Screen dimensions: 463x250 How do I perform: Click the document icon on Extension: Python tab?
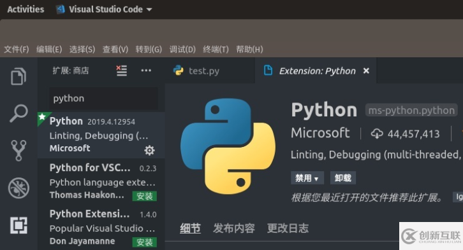[268, 71]
